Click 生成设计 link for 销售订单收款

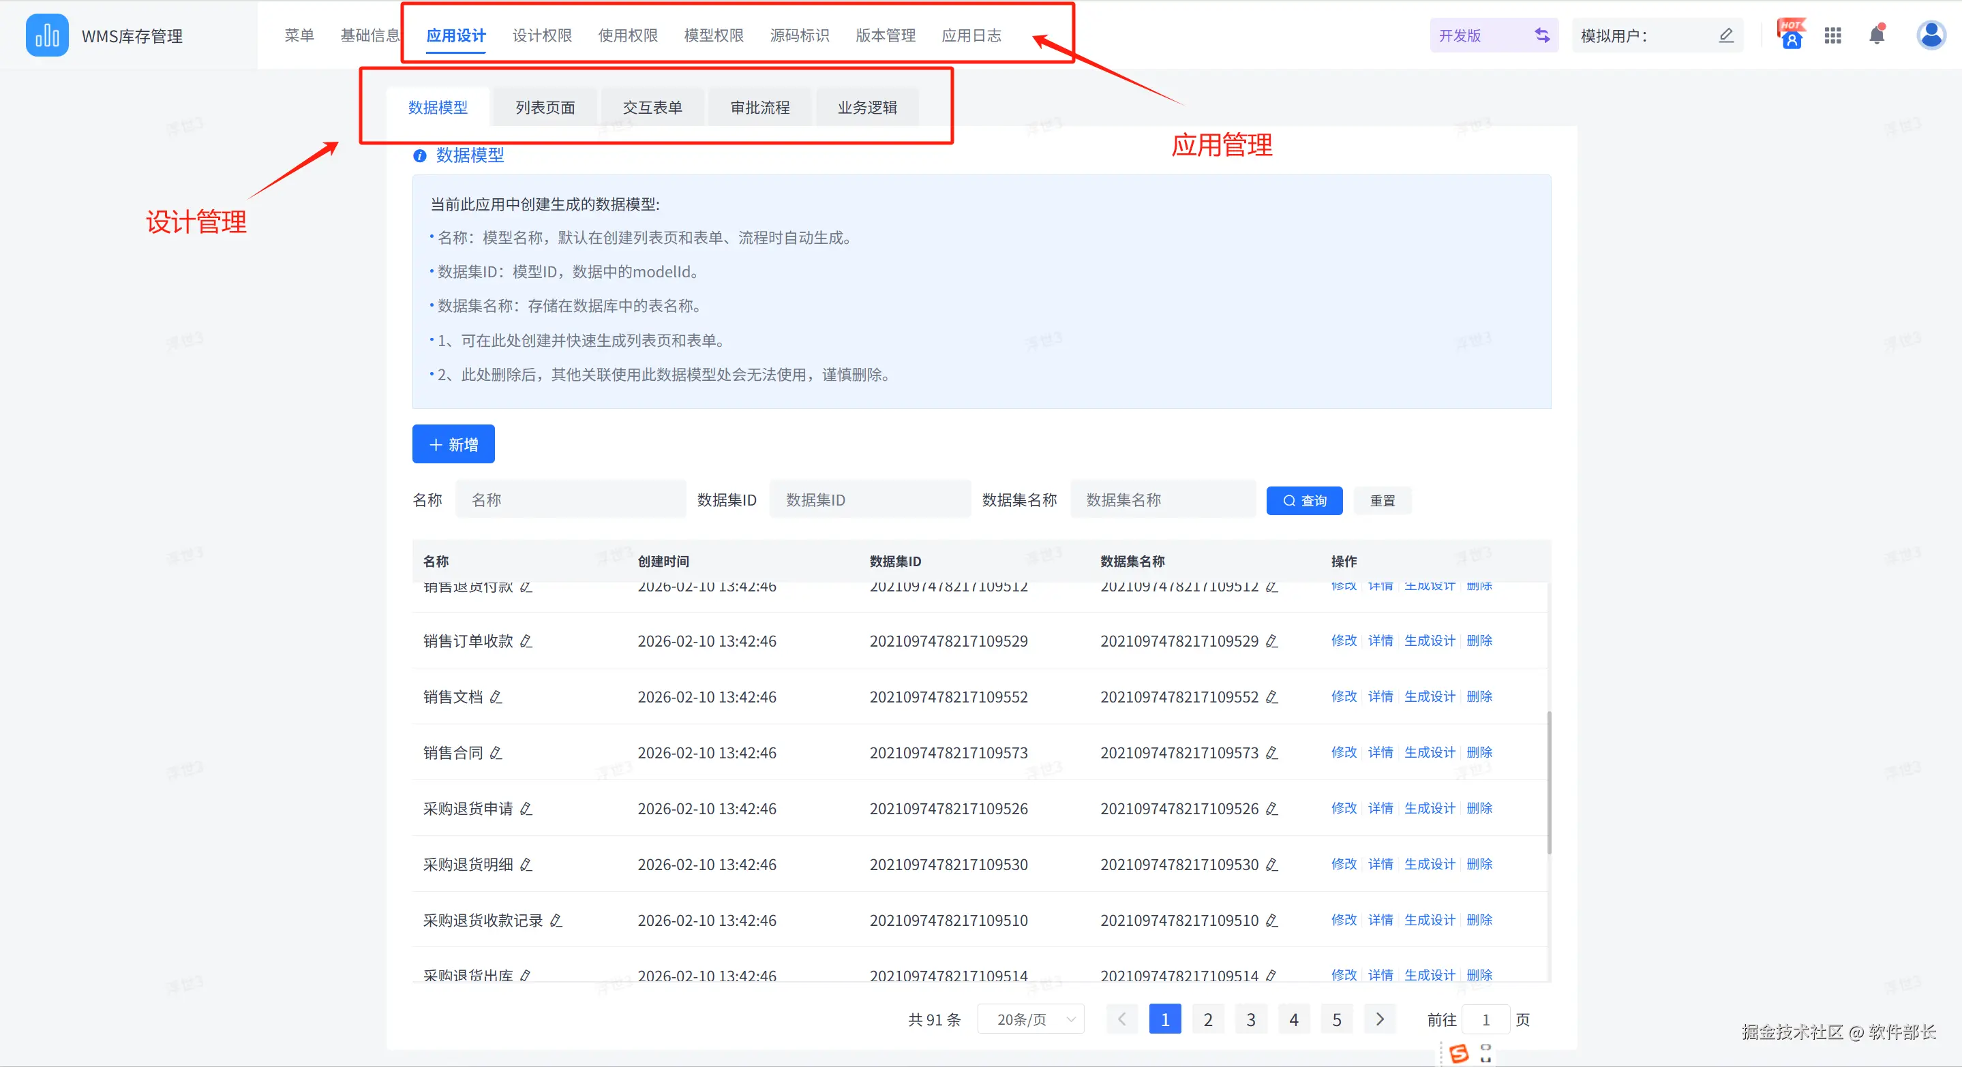(x=1429, y=640)
